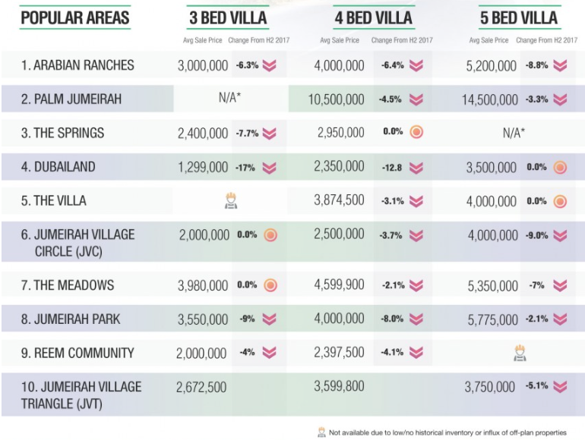
Task: Click the worker icon in Reem Community 5 bed cell
Action: 520,353
